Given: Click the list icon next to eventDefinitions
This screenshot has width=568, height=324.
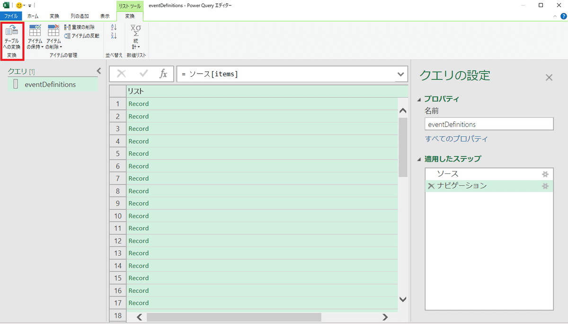Looking at the screenshot, I should pos(15,85).
